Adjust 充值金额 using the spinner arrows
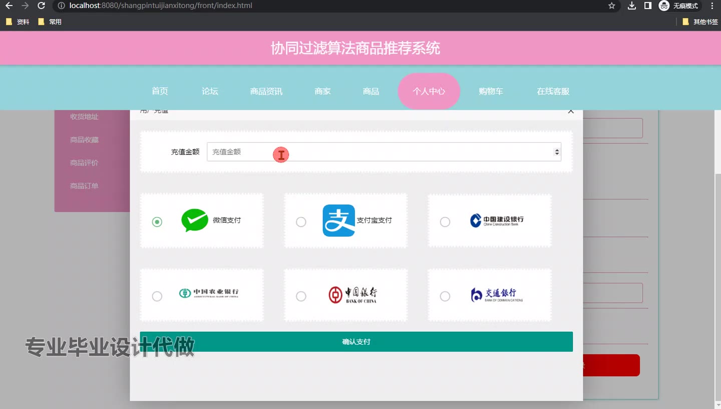The width and height of the screenshot is (721, 409). tap(557, 152)
